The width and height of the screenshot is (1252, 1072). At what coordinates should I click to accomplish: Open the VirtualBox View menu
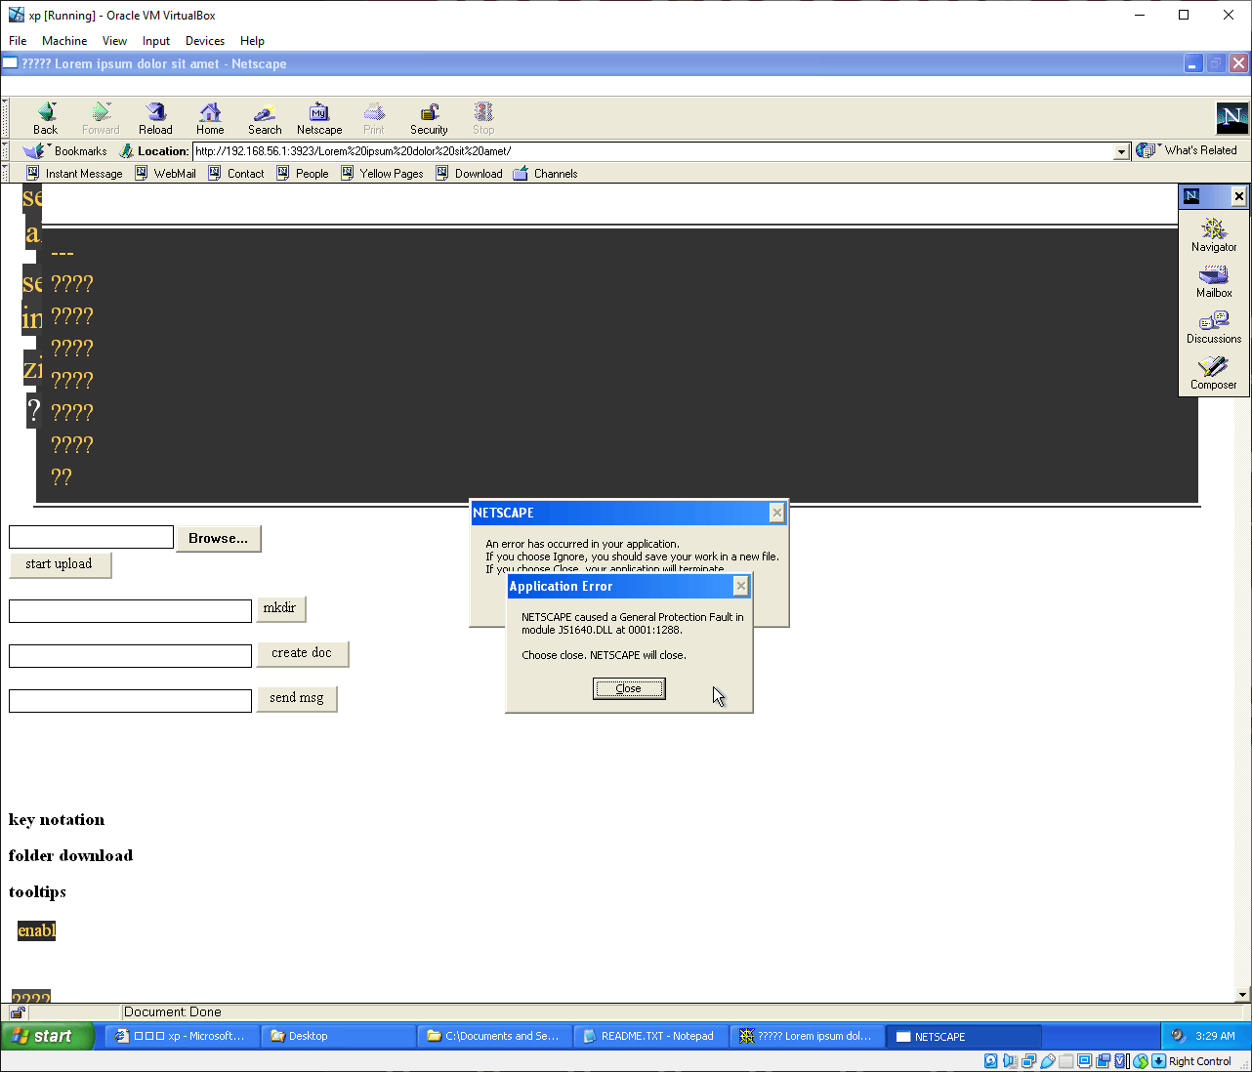[114, 41]
